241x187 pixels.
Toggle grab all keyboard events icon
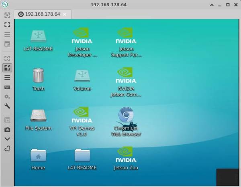pos(7,87)
